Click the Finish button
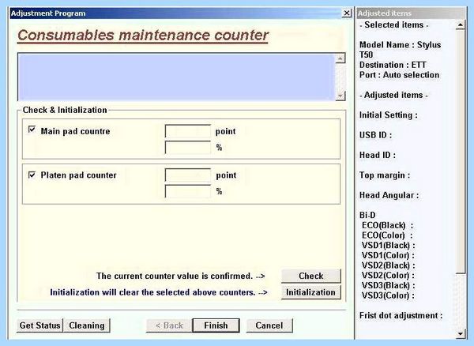 point(216,325)
